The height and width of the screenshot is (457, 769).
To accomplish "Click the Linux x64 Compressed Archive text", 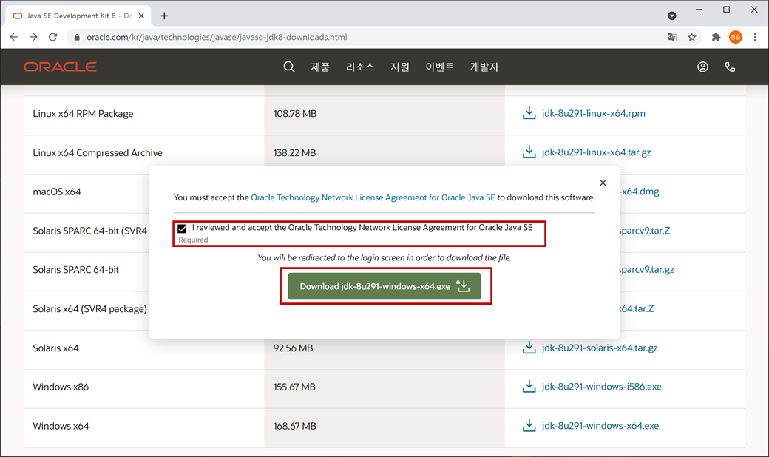I will (97, 152).
